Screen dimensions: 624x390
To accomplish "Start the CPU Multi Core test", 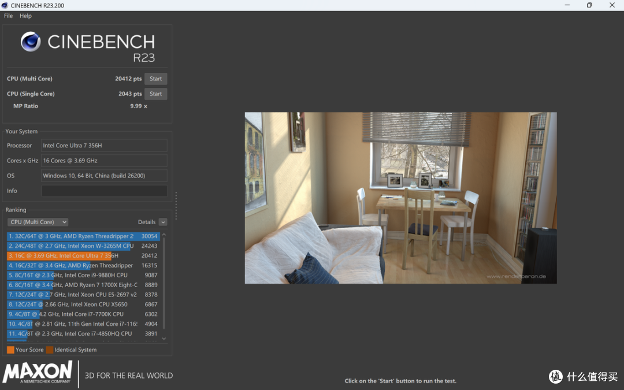I will (x=155, y=79).
